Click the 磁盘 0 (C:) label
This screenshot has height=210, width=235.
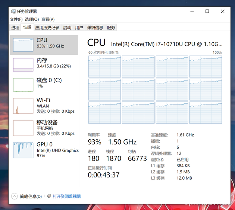pyautogui.click(x=49, y=80)
